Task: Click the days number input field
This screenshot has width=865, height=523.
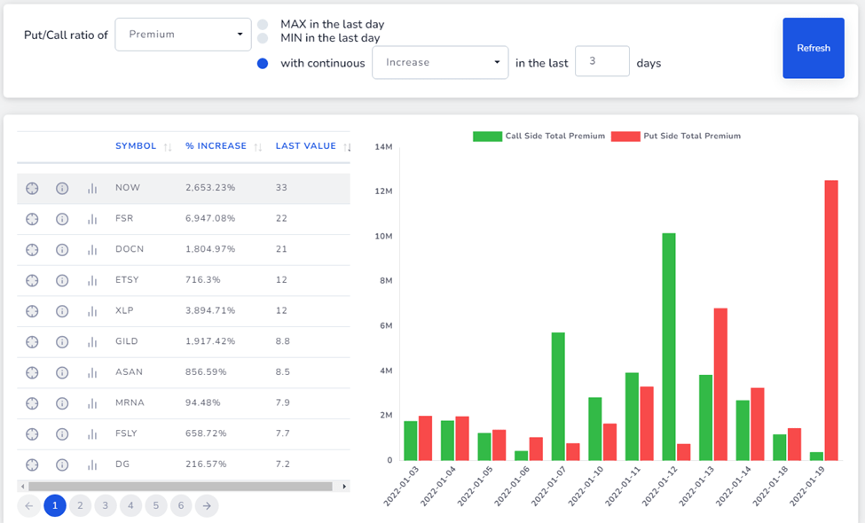Action: coord(602,62)
